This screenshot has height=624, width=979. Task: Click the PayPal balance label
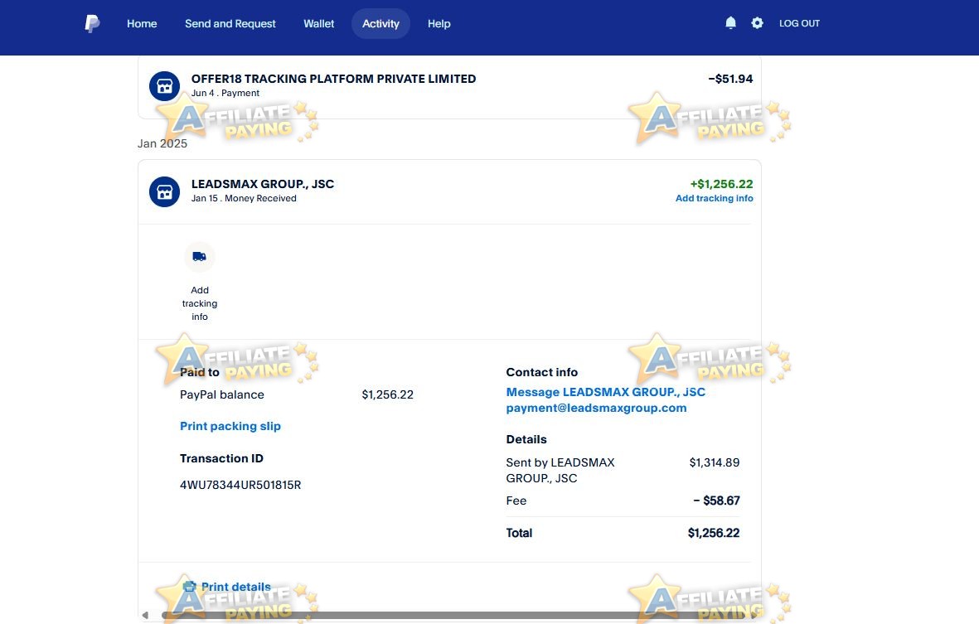click(x=221, y=394)
